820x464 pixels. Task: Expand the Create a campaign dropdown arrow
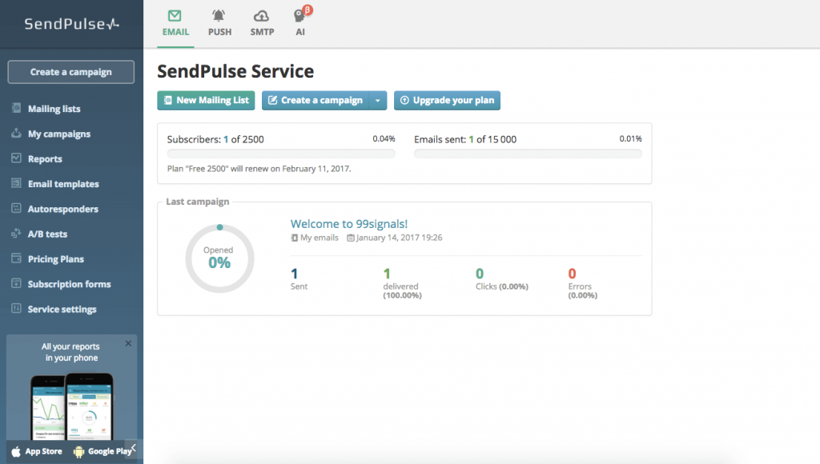point(378,101)
